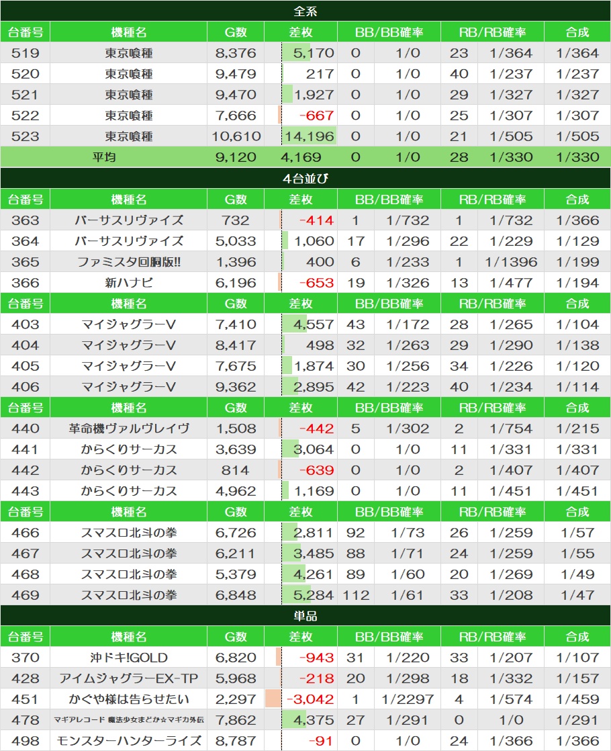Select machine number 363 cell
Image resolution: width=611 pixels, height=751 pixels.
(26, 220)
